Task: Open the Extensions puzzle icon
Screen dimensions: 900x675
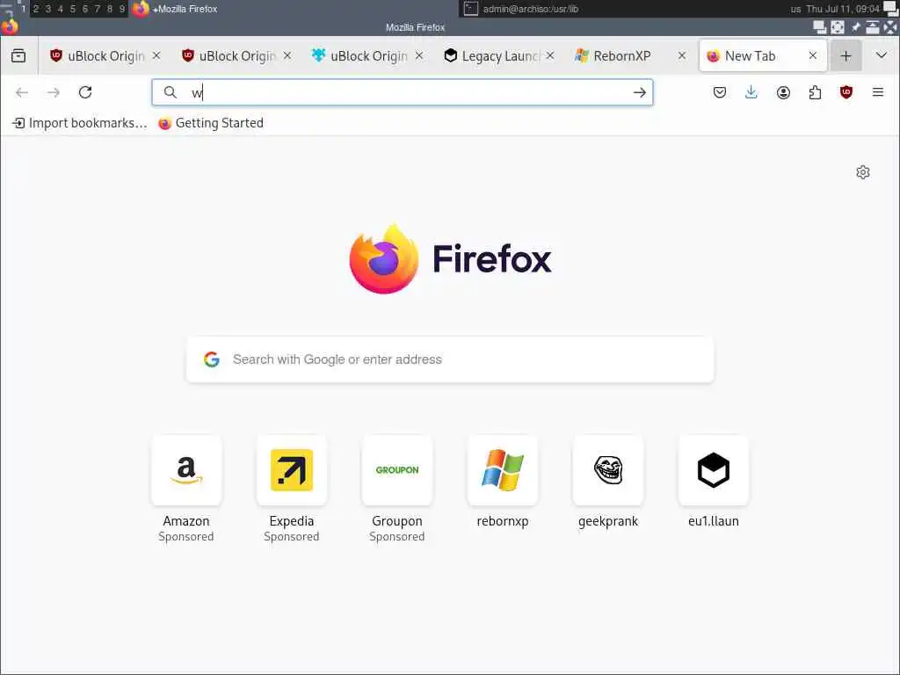Action: [815, 92]
